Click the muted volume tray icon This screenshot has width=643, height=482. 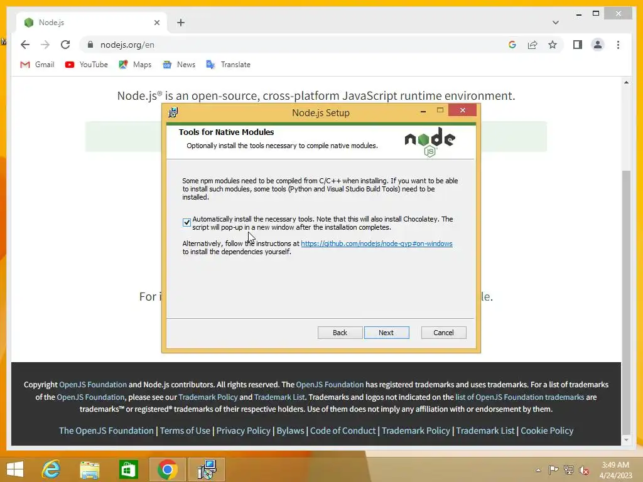[584, 470]
